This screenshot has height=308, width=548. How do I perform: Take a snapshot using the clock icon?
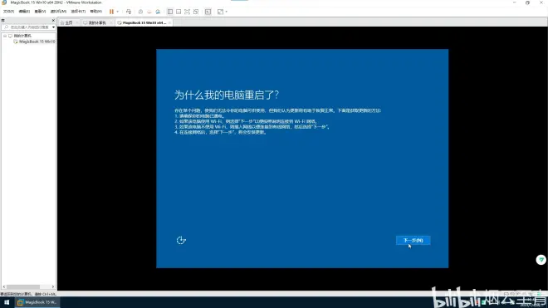pos(140,12)
